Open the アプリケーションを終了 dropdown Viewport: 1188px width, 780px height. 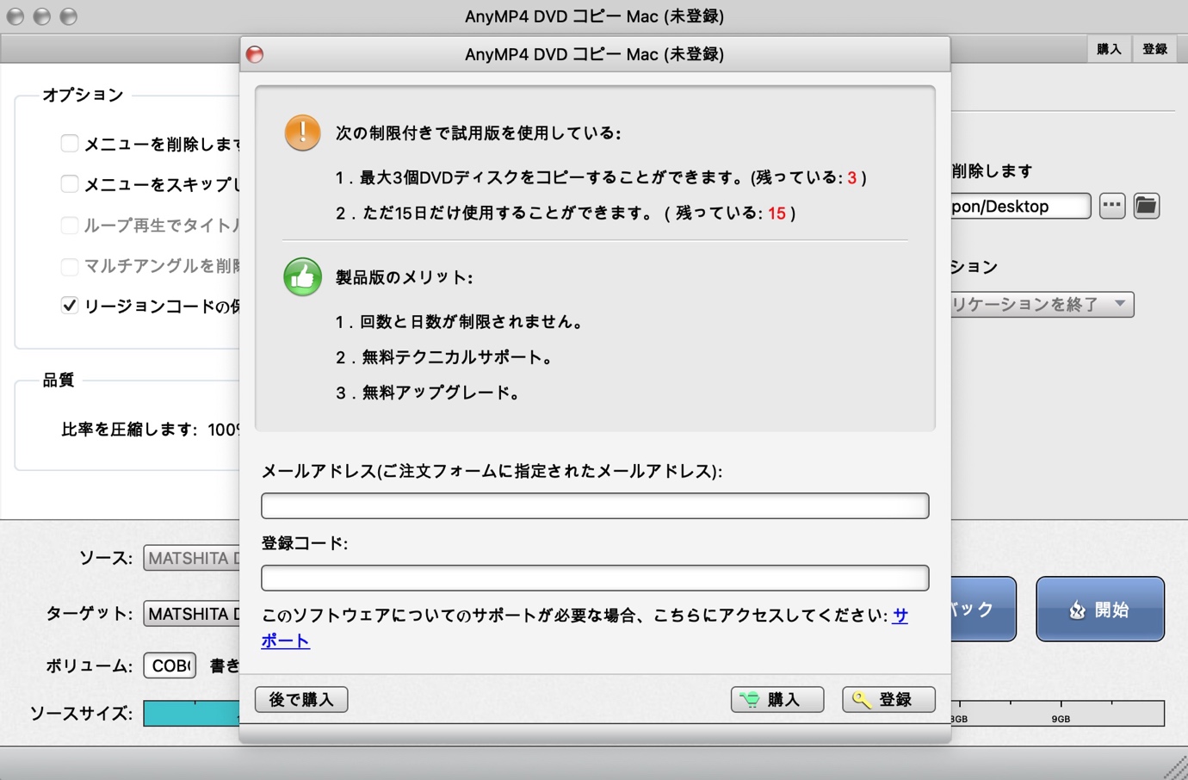click(1042, 304)
